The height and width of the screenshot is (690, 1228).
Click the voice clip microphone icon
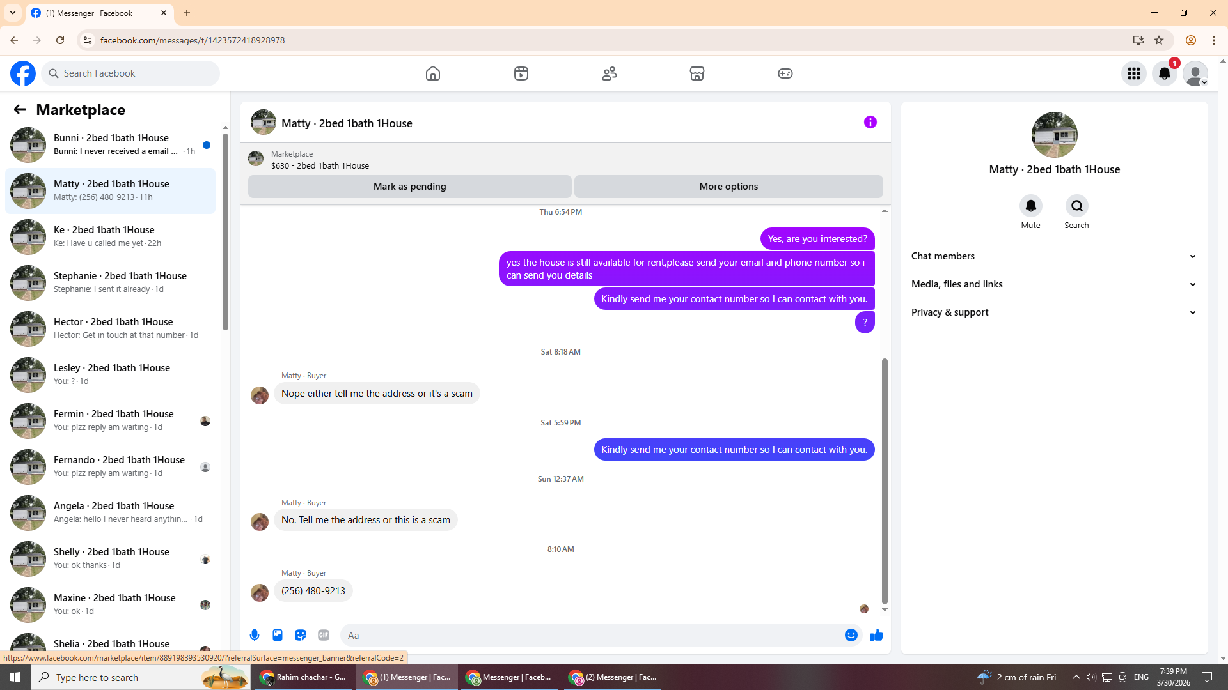point(255,635)
